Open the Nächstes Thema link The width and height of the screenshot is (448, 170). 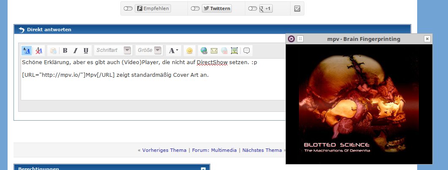click(262, 150)
